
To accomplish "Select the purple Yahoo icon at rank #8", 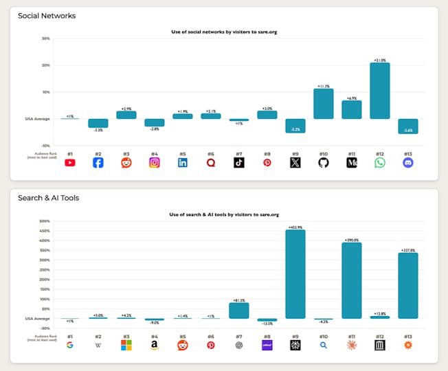I will pyautogui.click(x=267, y=345).
